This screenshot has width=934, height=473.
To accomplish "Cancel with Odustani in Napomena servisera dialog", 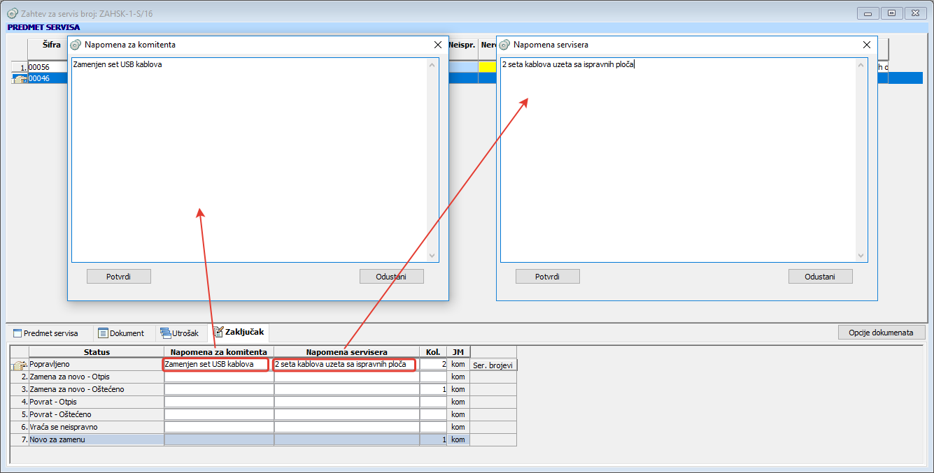I will coord(821,277).
